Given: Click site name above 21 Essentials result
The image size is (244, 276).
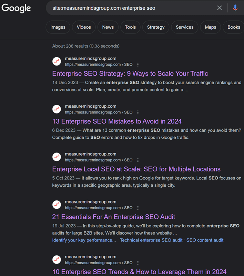Looking at the screenshot, I should [91, 202].
